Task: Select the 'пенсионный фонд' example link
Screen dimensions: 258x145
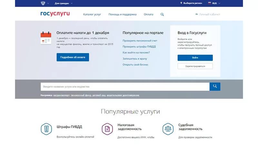Action: pyautogui.click(x=81, y=95)
